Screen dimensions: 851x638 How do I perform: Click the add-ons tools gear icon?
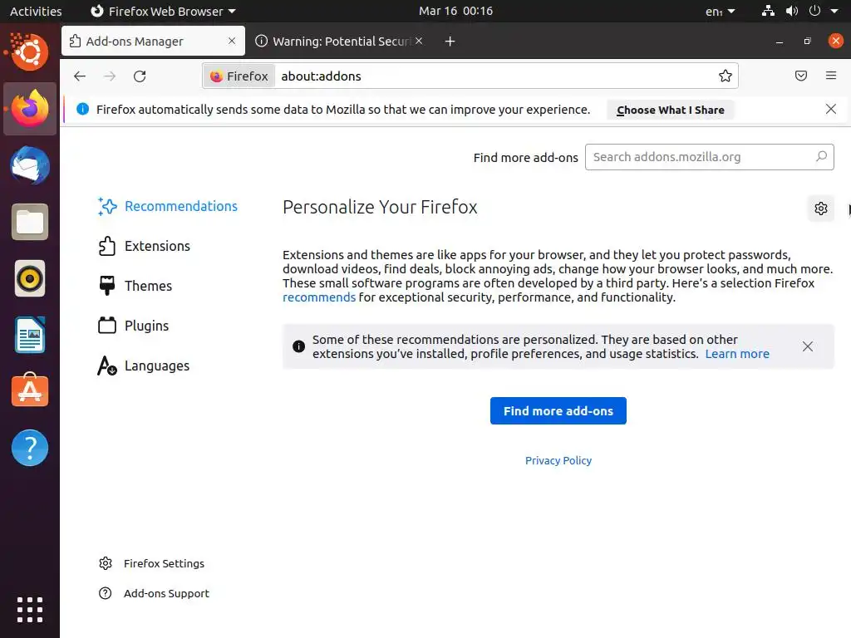pyautogui.click(x=820, y=209)
